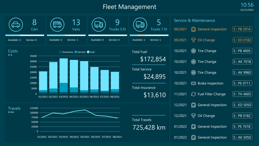
Task: Click the car icon in the Cars card
Action: [x=16, y=25]
